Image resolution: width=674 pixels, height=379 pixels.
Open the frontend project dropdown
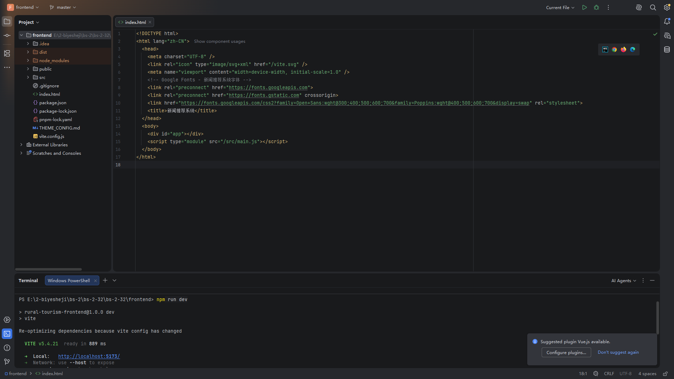click(x=23, y=7)
